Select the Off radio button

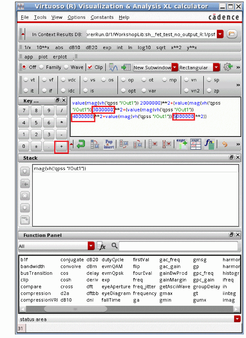pyautogui.click(x=24, y=67)
